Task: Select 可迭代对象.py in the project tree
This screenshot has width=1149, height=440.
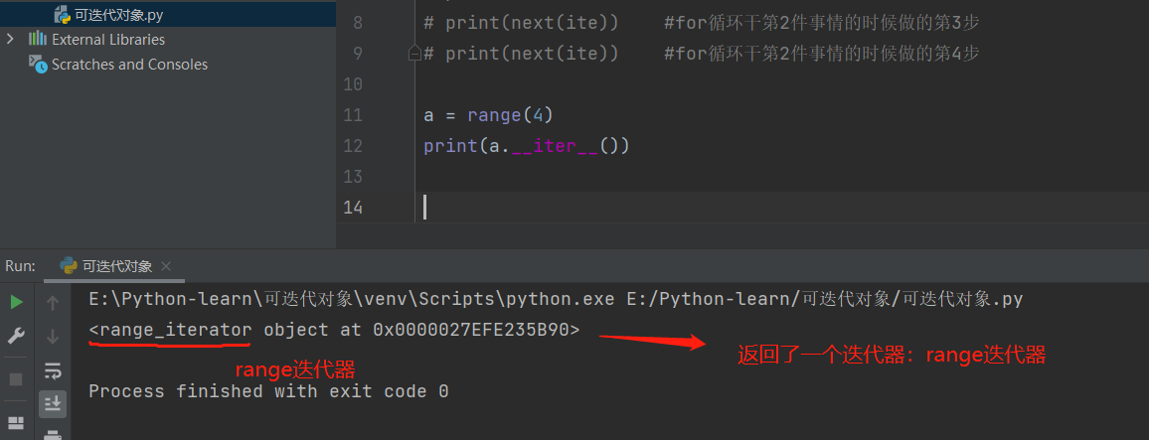Action: (117, 14)
